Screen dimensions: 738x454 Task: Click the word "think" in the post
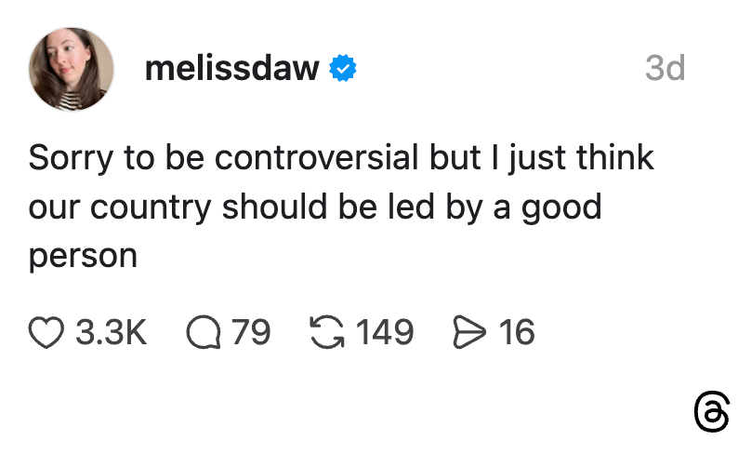615,157
